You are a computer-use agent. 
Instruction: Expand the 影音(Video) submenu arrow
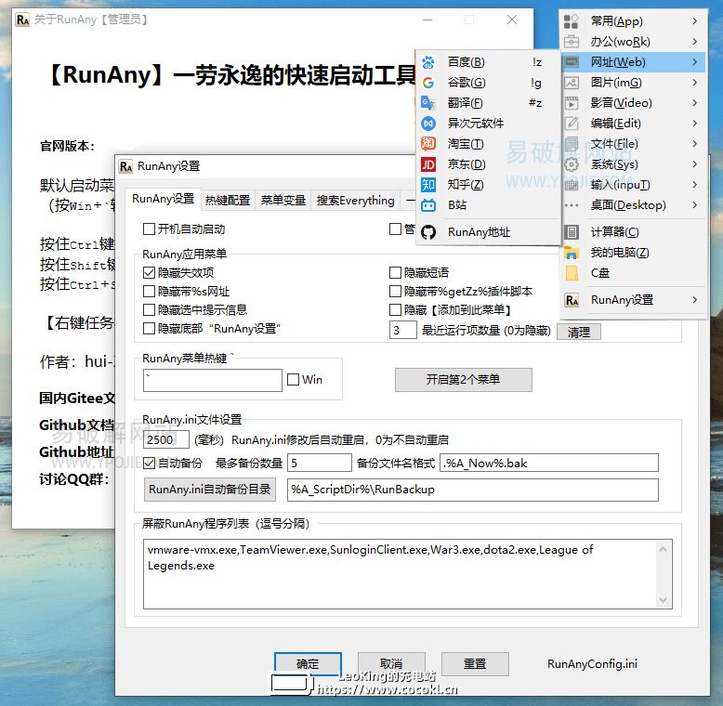694,103
